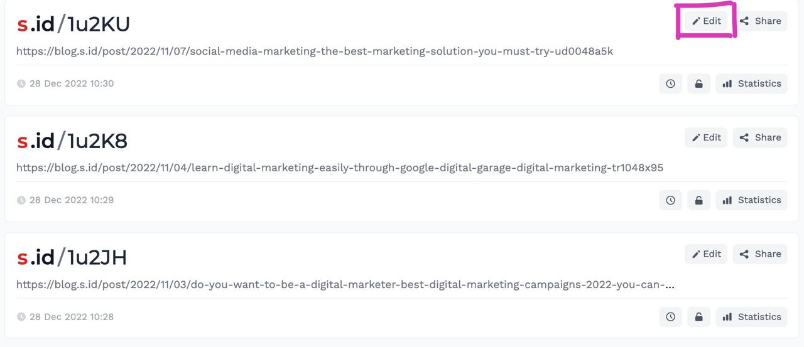Screen dimensions: 804x347
Task: Edit the s.id/1u2JH short link
Action: 706,254
